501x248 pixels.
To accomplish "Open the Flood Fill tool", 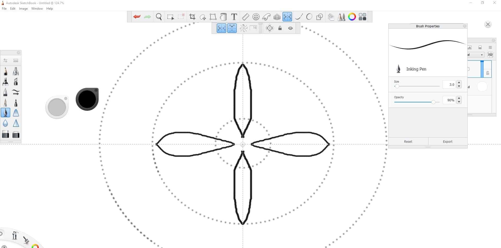I will pos(223,17).
